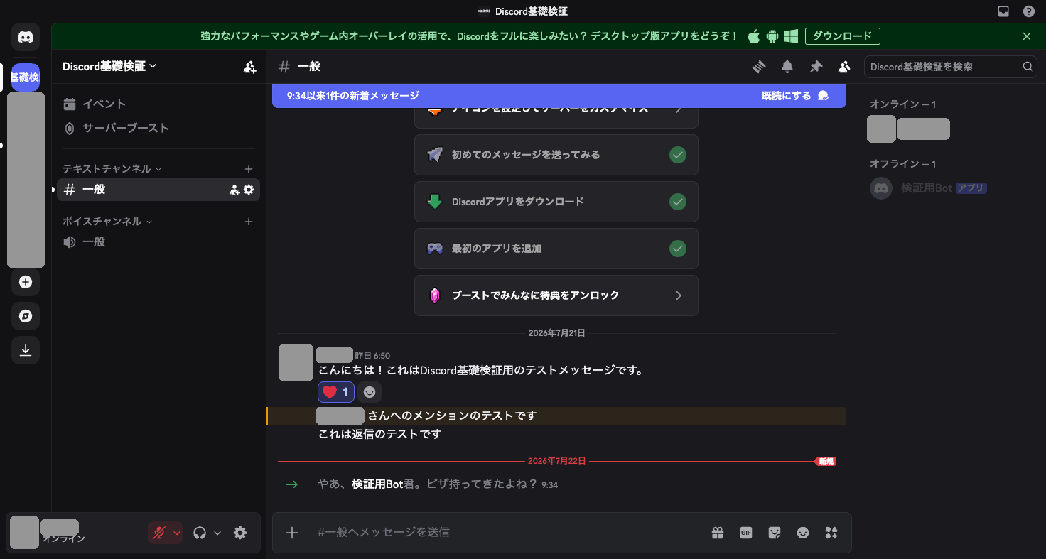Collapse ボイスチャンネル category
1046x559 pixels.
coord(107,222)
